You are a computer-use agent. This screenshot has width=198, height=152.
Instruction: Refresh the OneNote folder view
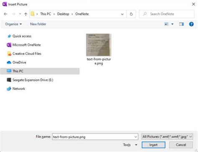pyautogui.click(x=131, y=14)
